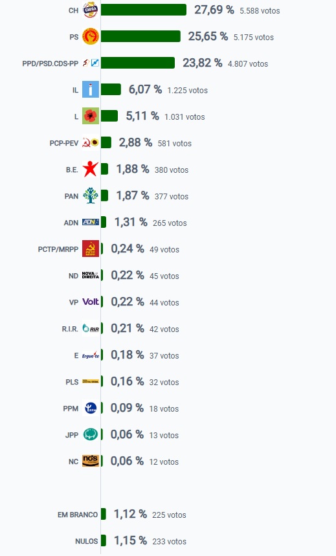
Task: Click the CH green result bar
Action: click(144, 10)
